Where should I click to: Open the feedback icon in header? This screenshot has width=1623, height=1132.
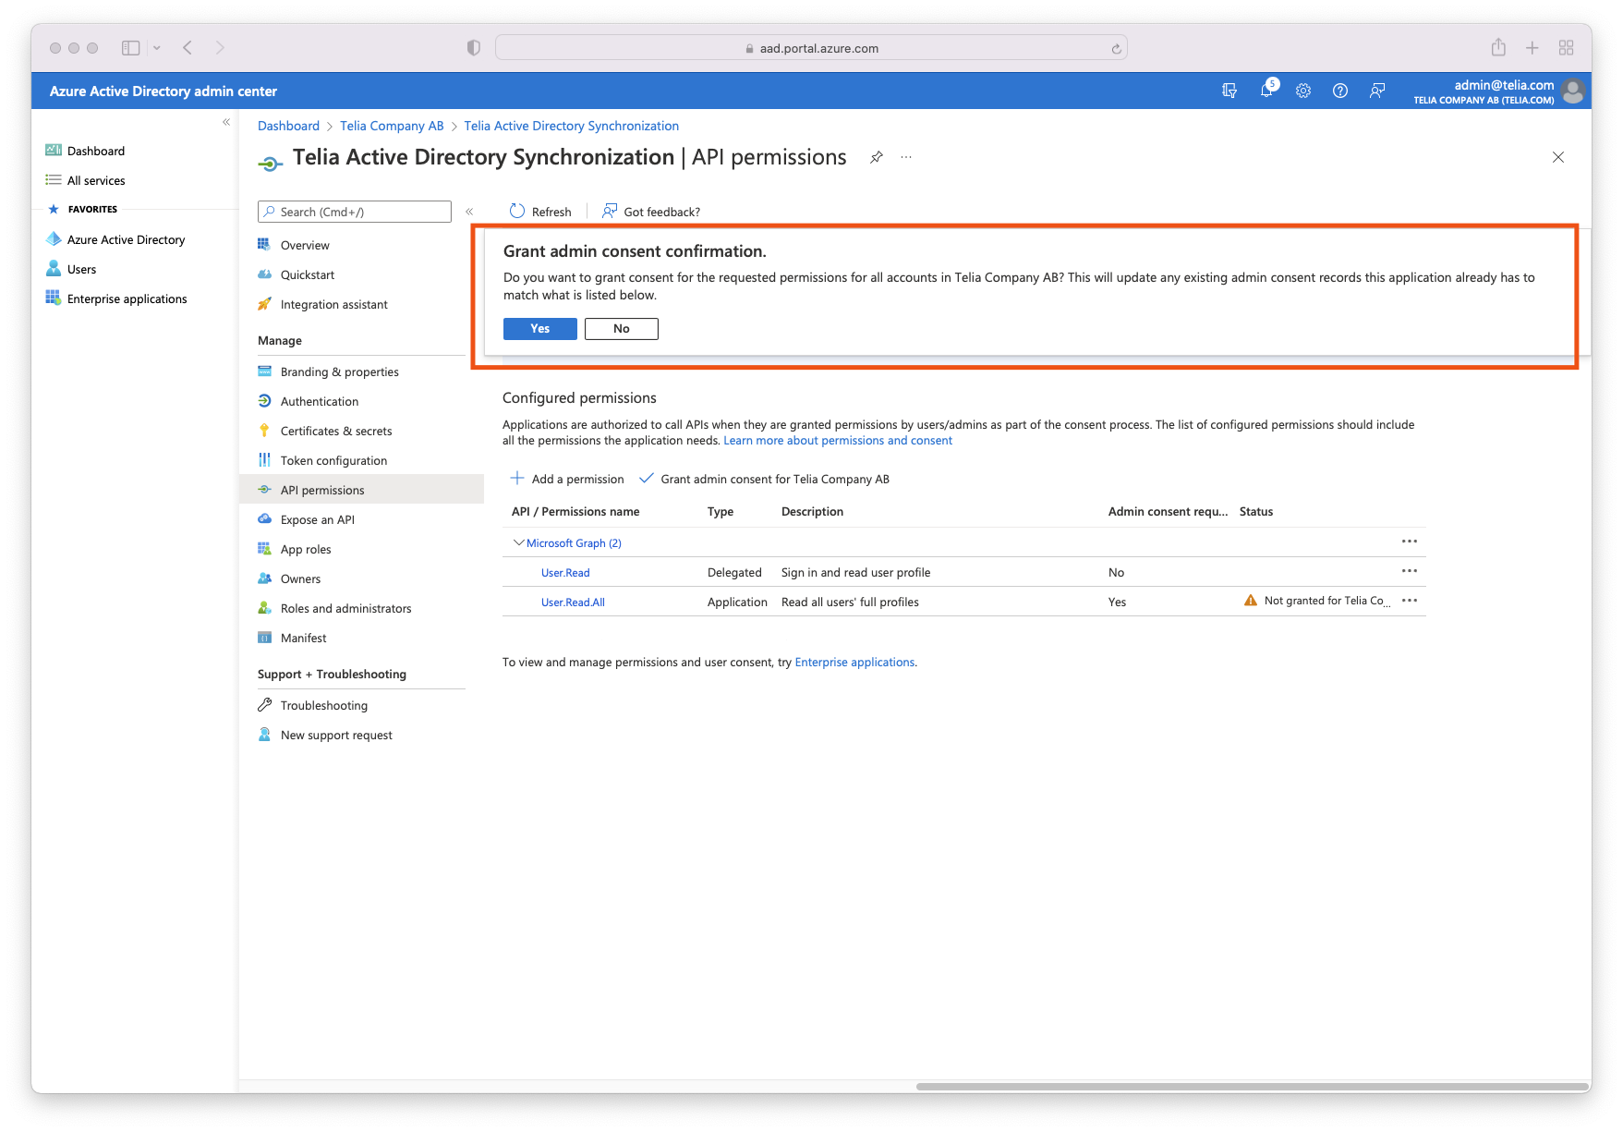coord(1377,91)
